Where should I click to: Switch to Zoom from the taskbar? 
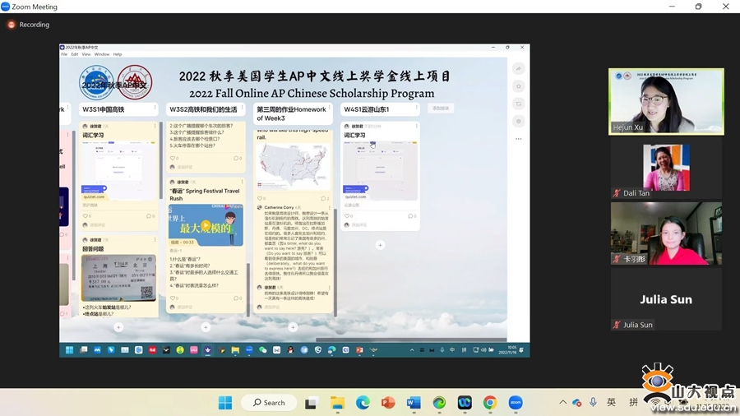point(516,404)
